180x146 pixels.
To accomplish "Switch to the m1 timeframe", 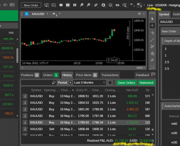I will 132,5.
